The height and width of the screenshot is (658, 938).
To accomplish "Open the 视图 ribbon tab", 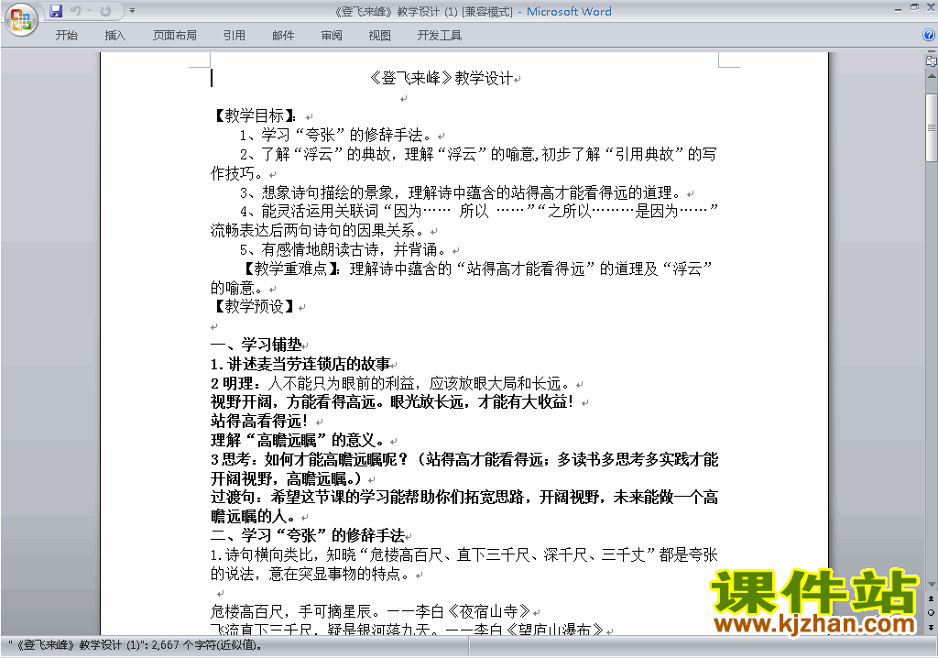I will 379,36.
